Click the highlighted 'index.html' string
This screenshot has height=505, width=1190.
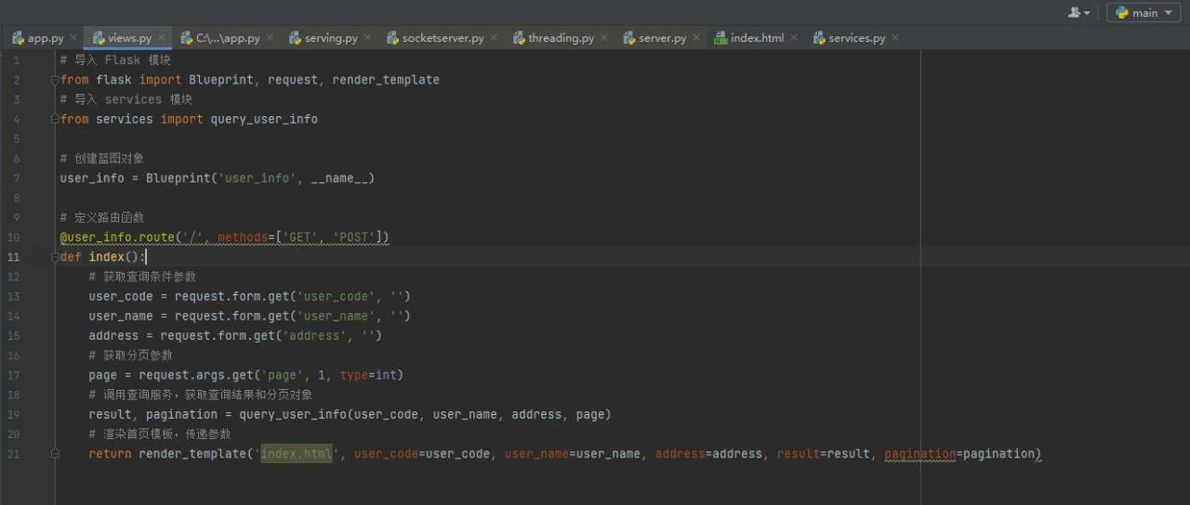[x=296, y=454]
